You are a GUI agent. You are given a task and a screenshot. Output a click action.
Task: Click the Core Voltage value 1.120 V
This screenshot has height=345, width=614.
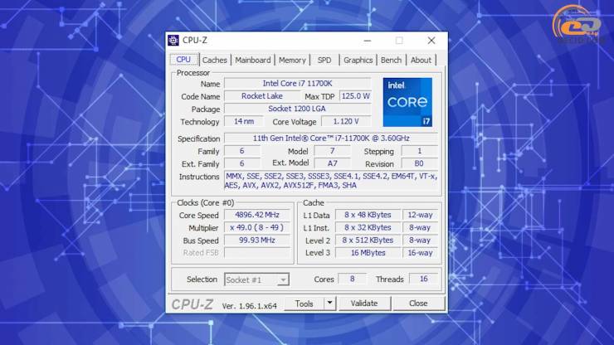coord(346,121)
